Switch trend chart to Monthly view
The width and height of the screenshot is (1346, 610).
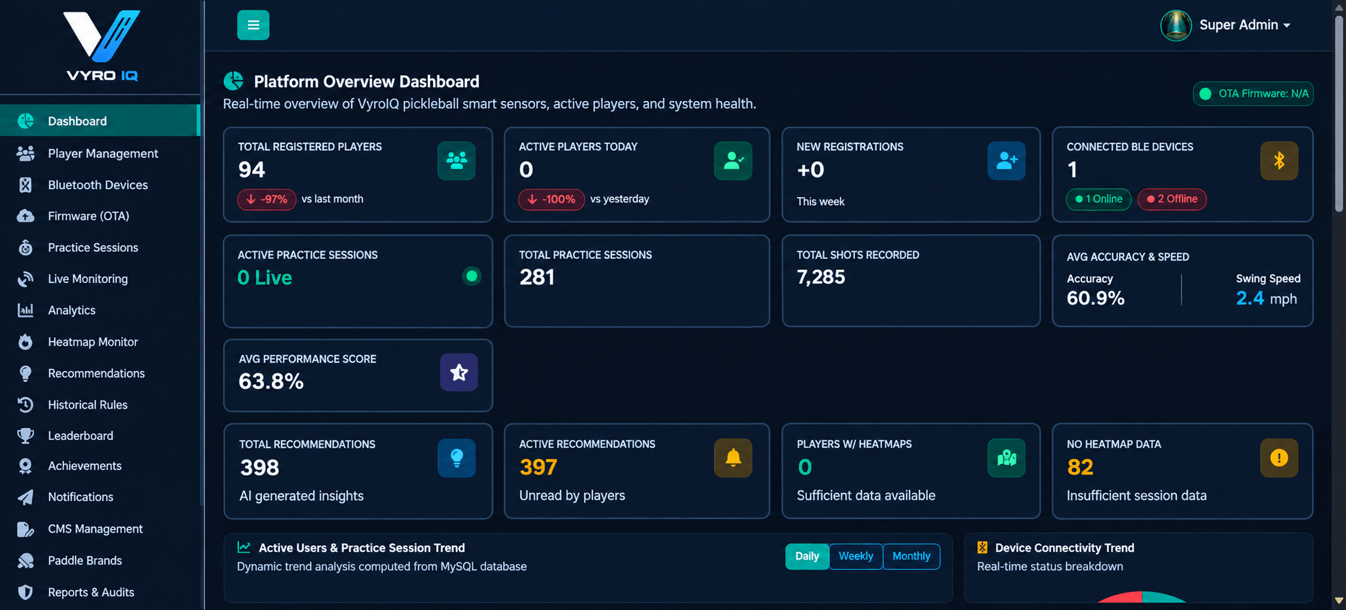[912, 556]
